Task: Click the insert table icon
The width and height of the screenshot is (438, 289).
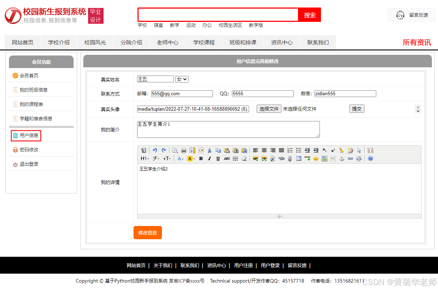Action: pos(298,158)
